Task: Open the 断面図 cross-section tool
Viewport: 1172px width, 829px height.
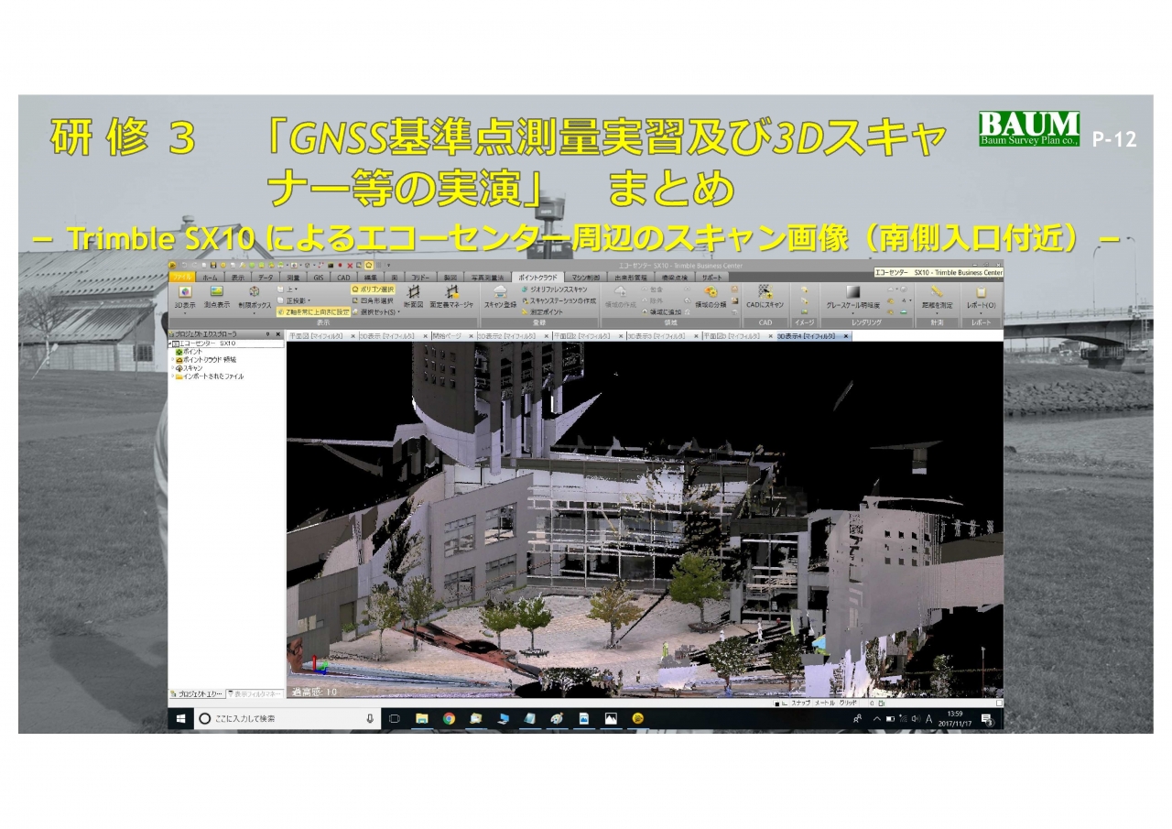Action: point(414,296)
